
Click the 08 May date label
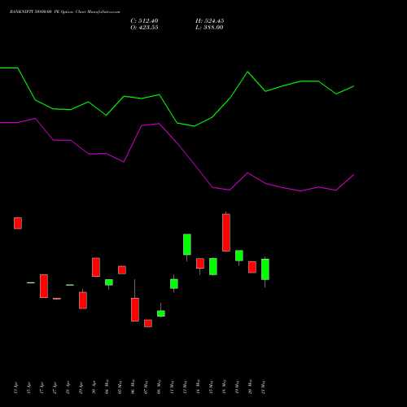click(159, 387)
